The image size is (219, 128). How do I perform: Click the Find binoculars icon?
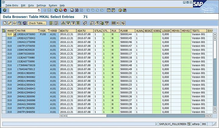pos(77,10)
